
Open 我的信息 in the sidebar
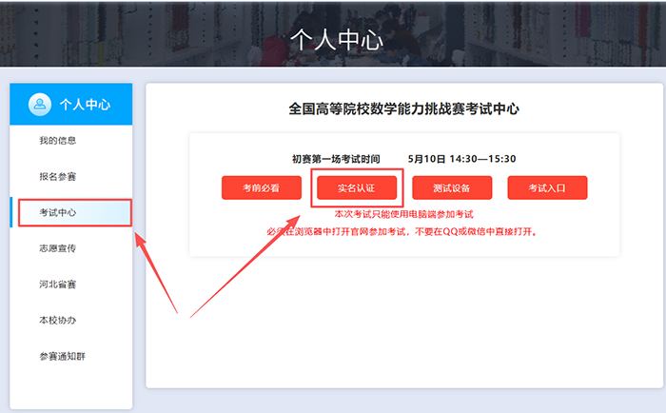pos(58,140)
